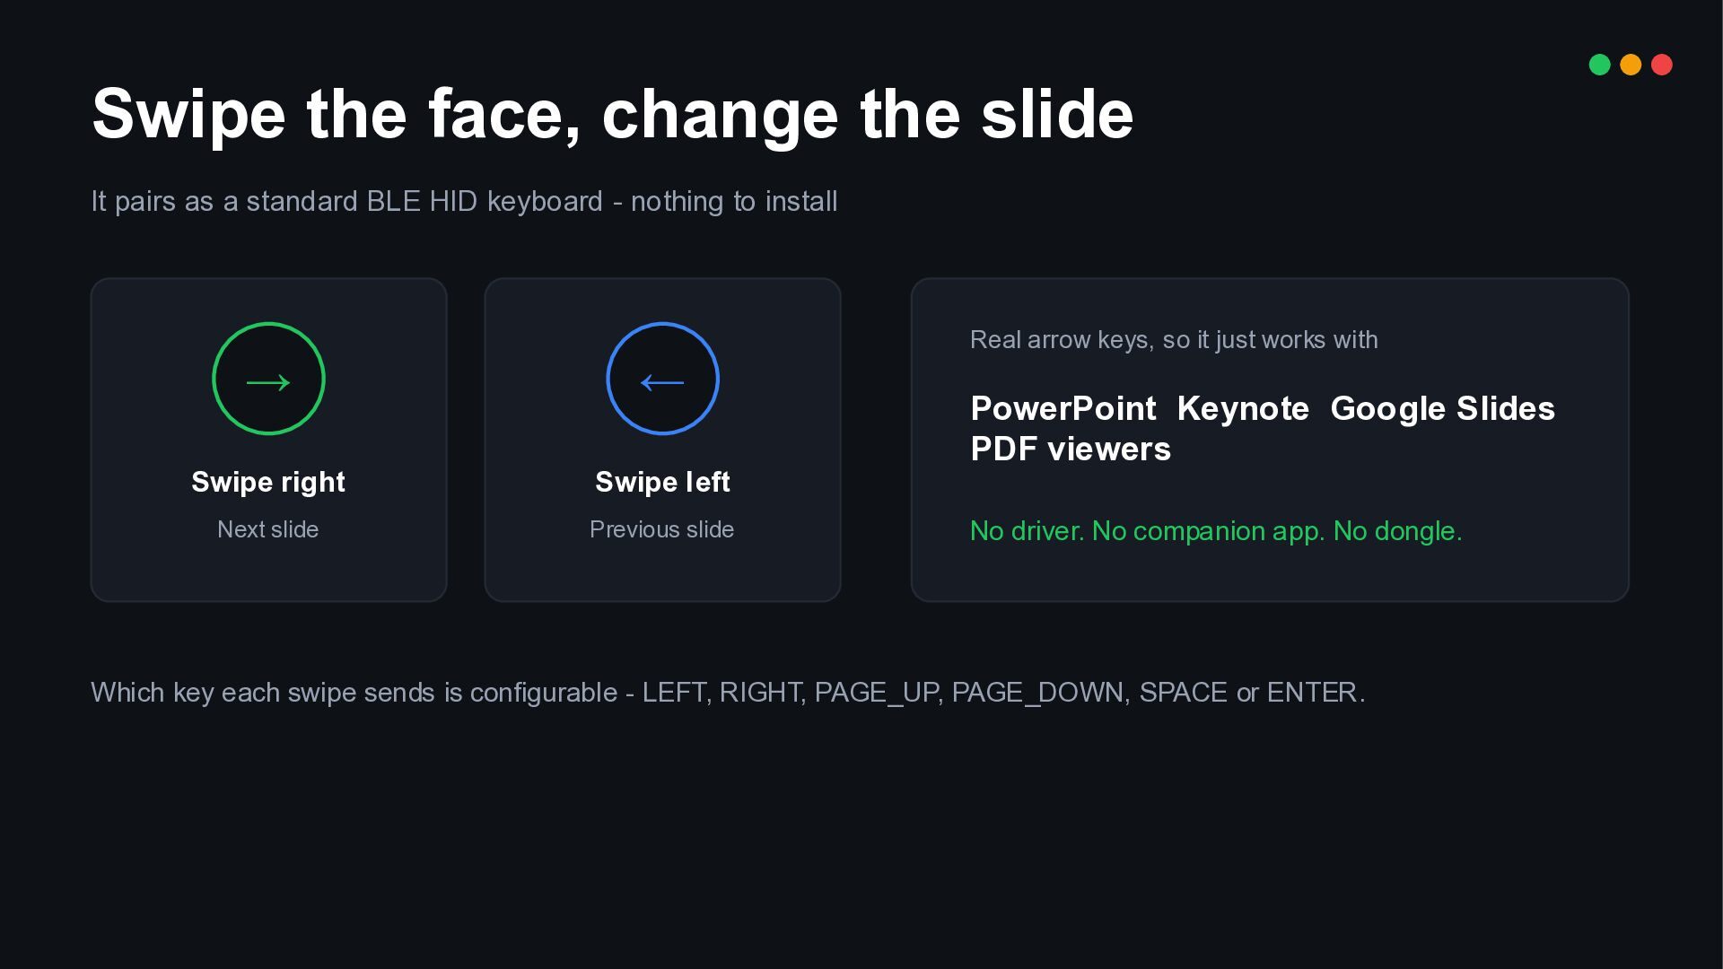Image resolution: width=1723 pixels, height=969 pixels.
Task: Click the ENTER key name in footer
Action: click(1312, 693)
